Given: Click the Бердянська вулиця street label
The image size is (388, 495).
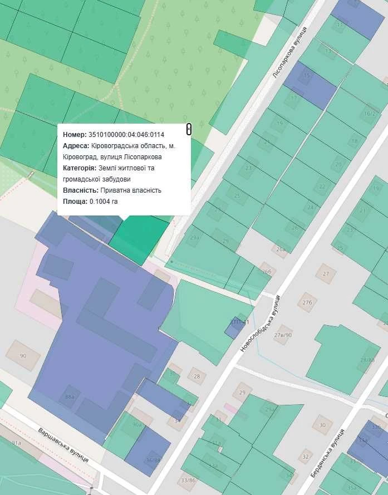Looking at the screenshot, I should (x=328, y=452).
